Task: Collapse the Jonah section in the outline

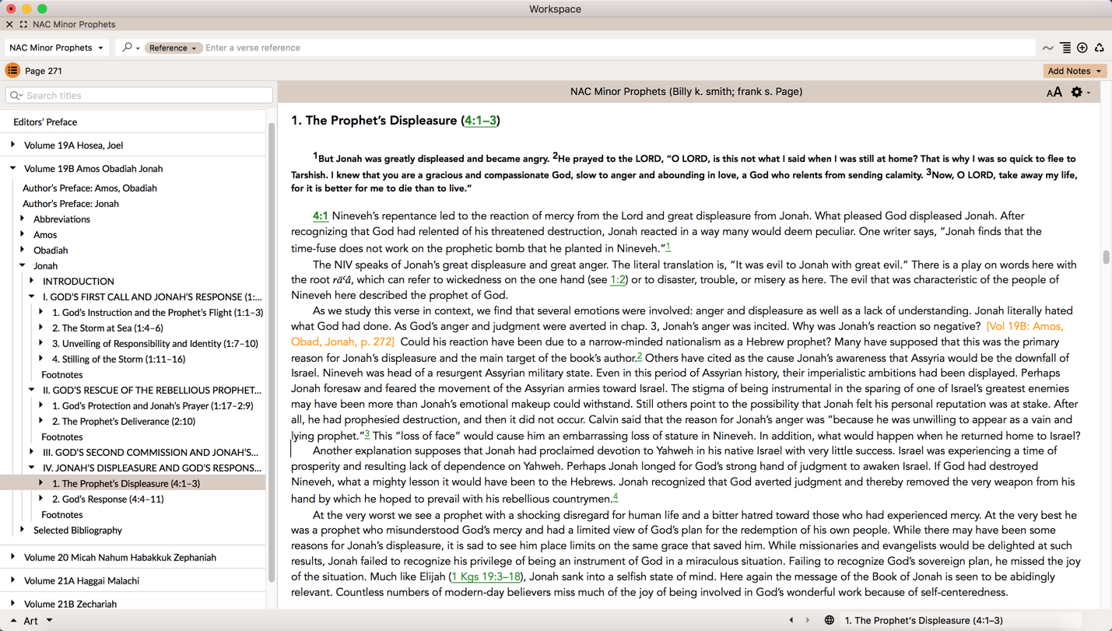Action: (x=23, y=265)
